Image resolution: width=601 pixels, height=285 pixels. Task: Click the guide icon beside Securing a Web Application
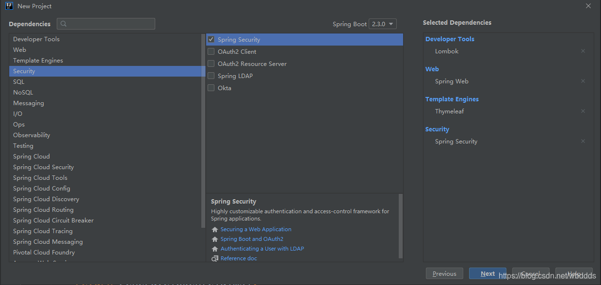(214, 229)
